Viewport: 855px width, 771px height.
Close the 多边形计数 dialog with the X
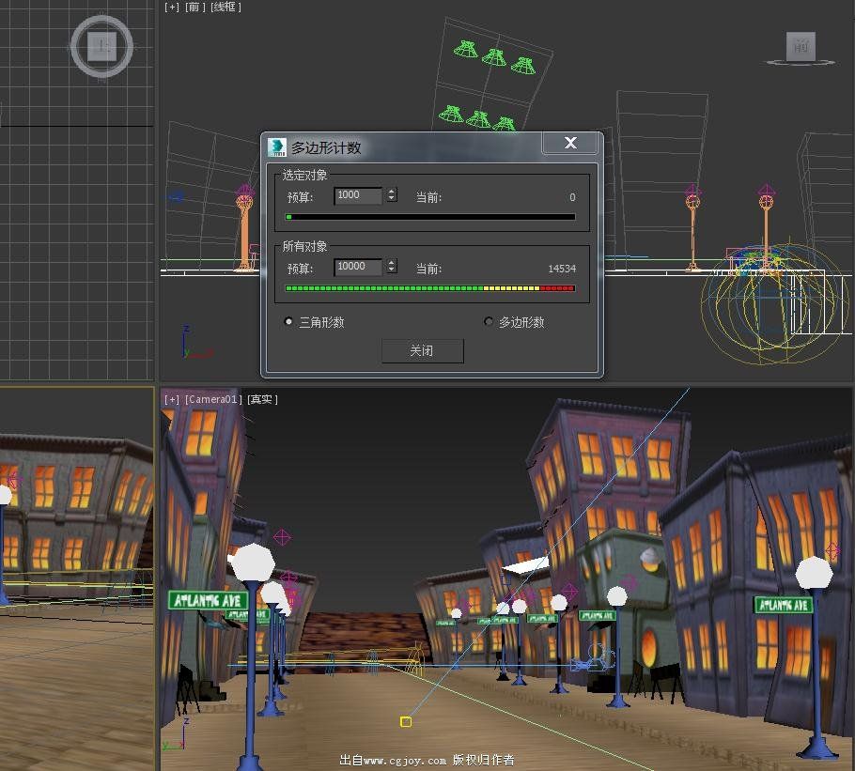coord(570,143)
